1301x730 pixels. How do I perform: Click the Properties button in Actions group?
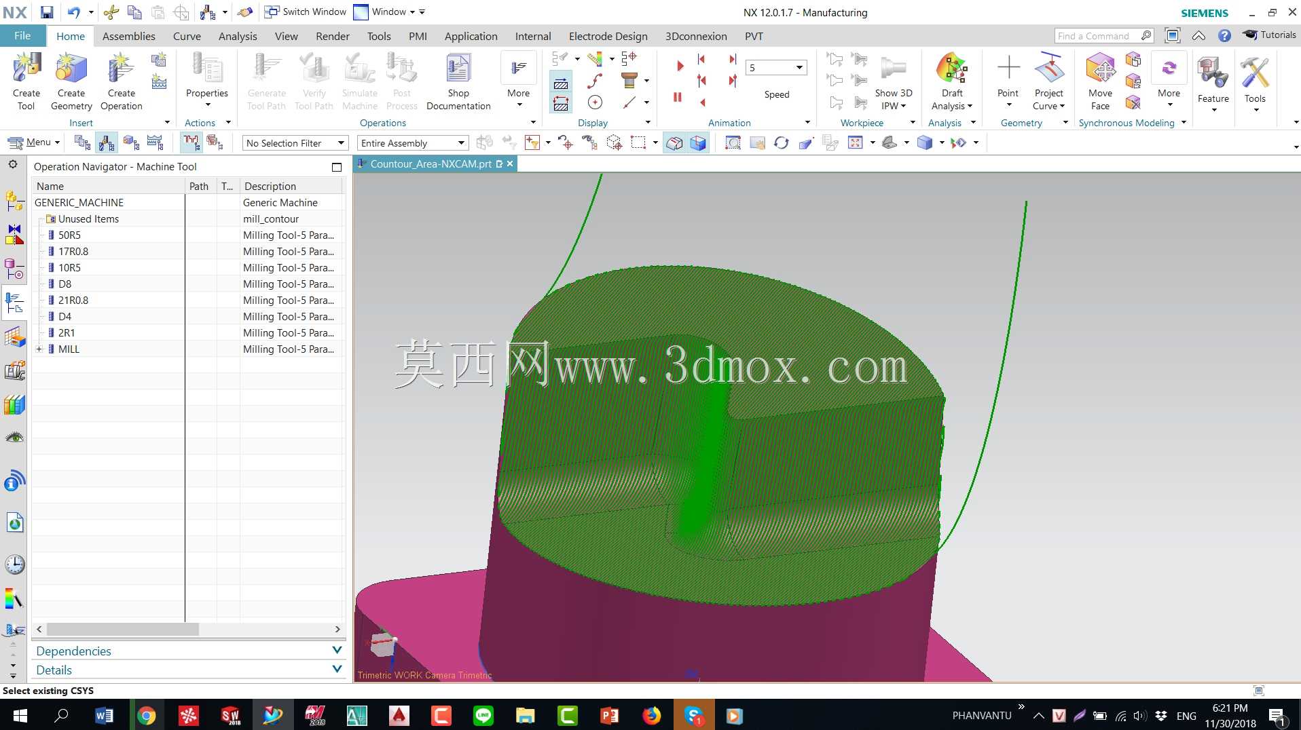[x=207, y=81]
